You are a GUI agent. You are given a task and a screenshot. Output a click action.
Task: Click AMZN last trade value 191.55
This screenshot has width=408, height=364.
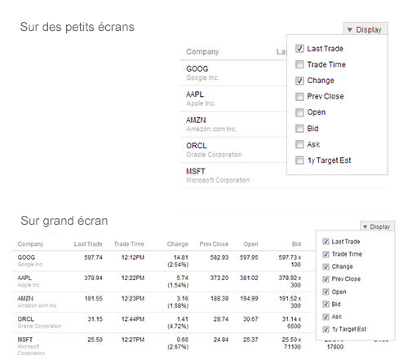coord(94,298)
